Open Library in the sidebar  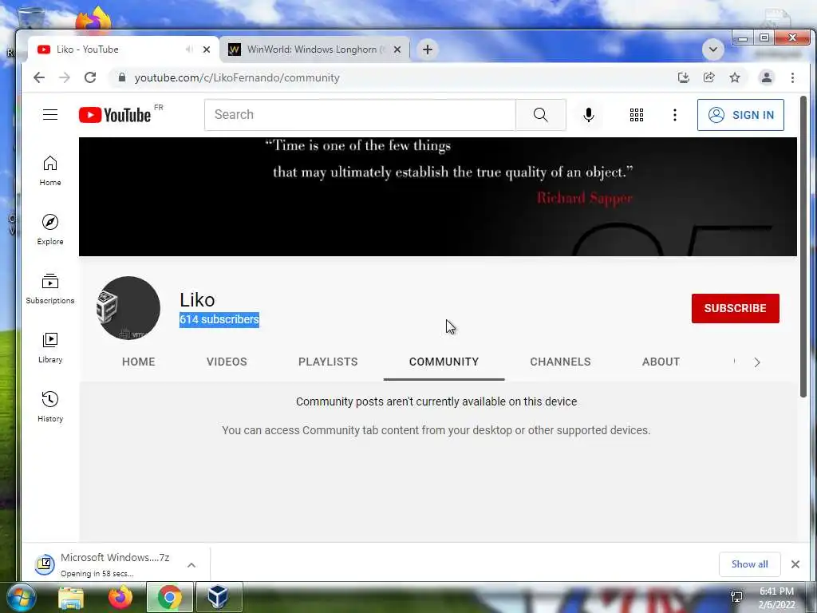click(x=50, y=348)
